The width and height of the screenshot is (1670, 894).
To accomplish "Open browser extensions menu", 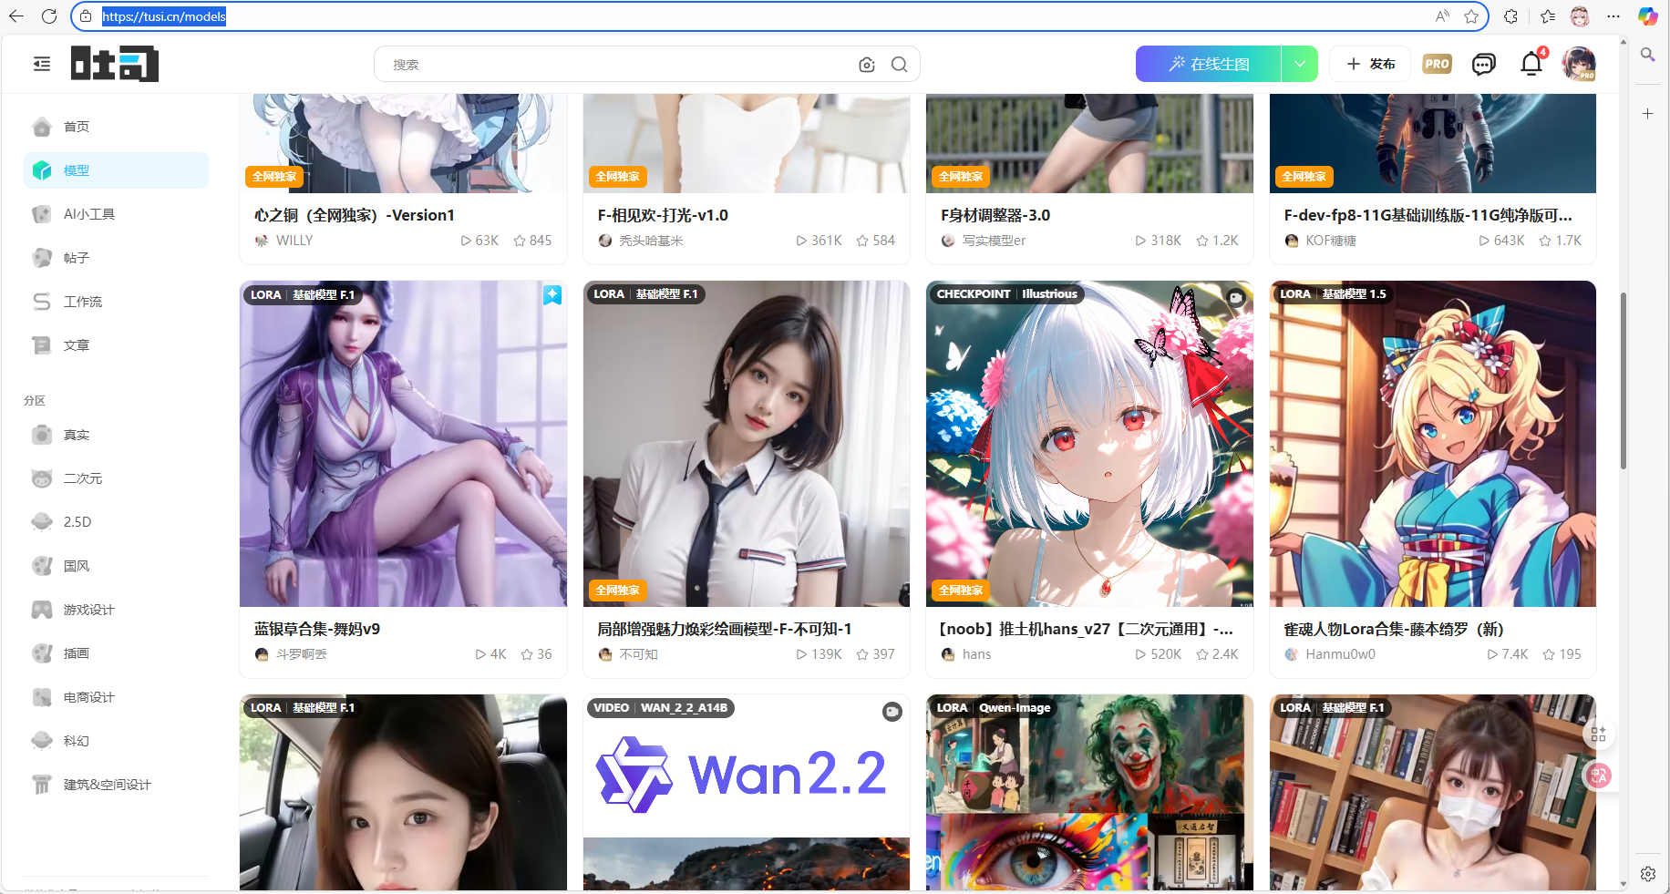I will [1510, 16].
